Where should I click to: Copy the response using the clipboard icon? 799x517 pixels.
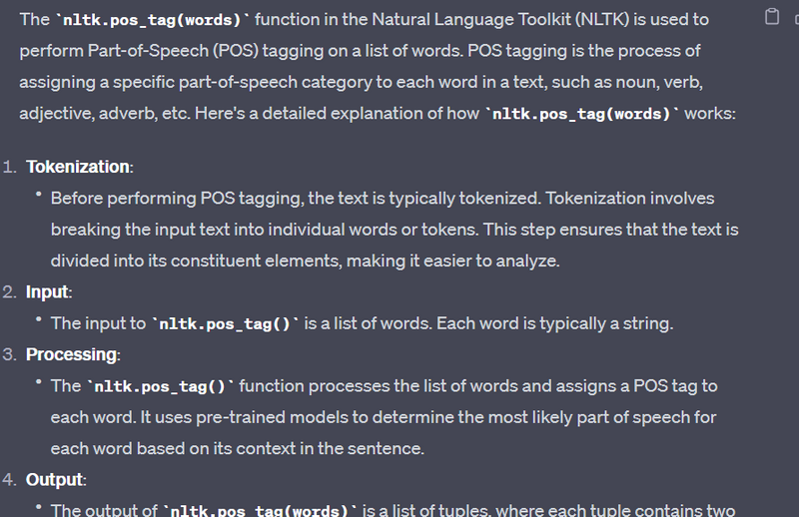tap(771, 16)
